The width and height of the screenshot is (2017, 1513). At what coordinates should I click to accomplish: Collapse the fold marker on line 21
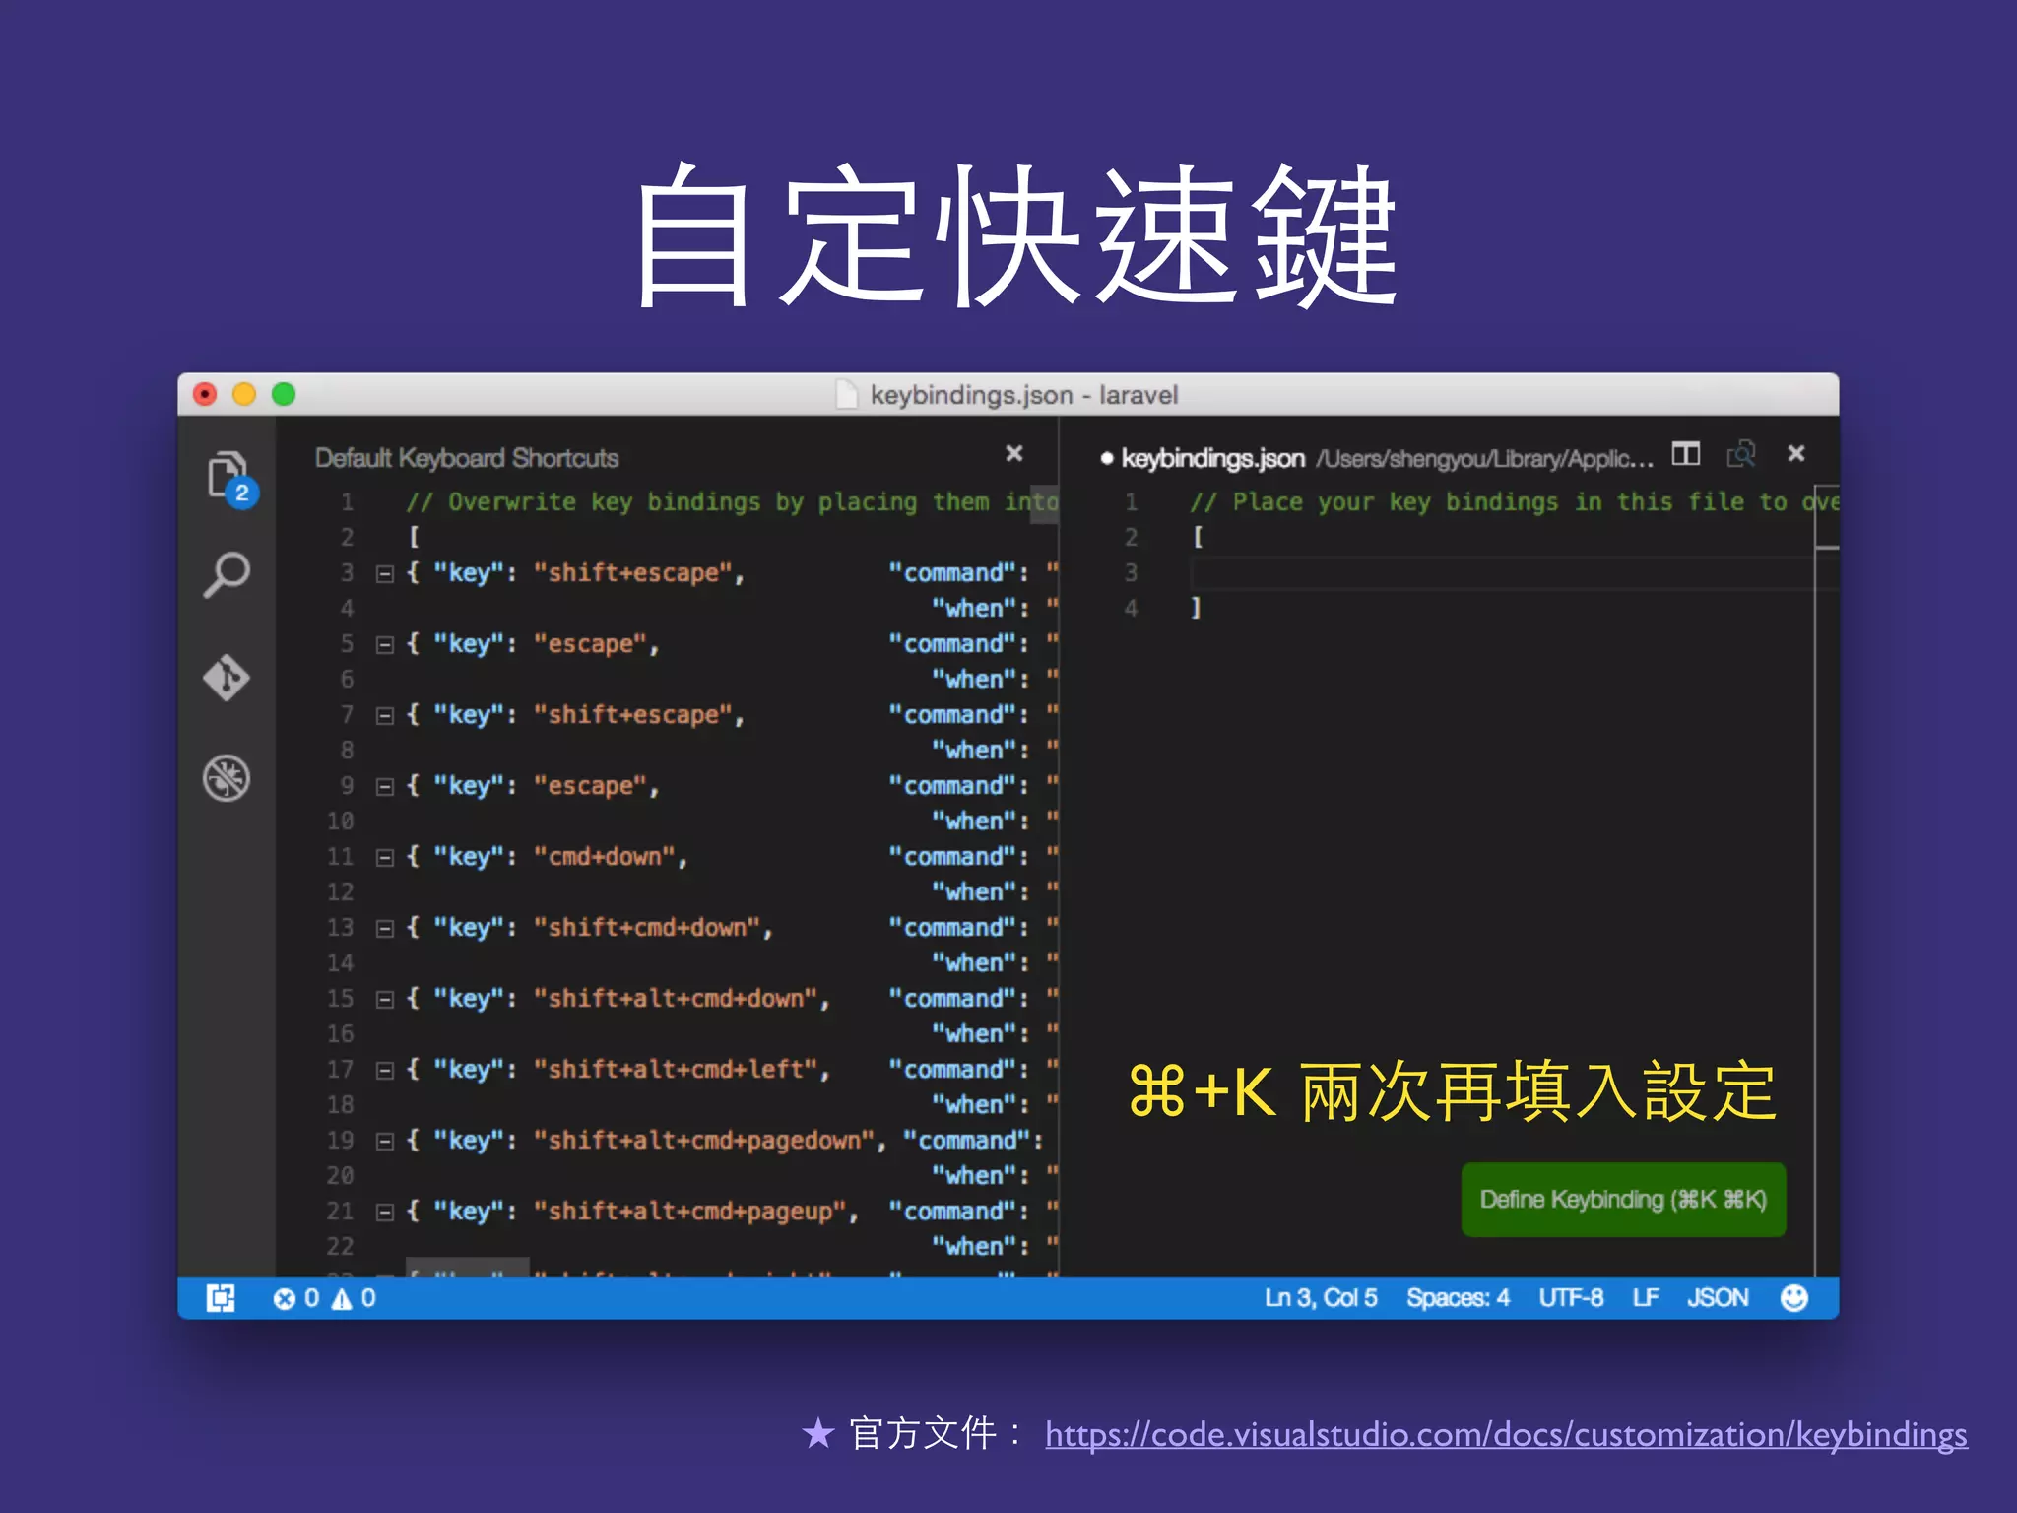[x=385, y=1213]
